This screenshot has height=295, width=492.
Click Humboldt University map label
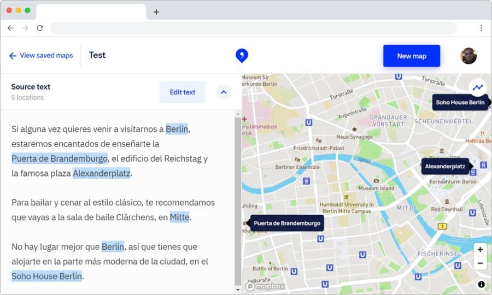347,208
